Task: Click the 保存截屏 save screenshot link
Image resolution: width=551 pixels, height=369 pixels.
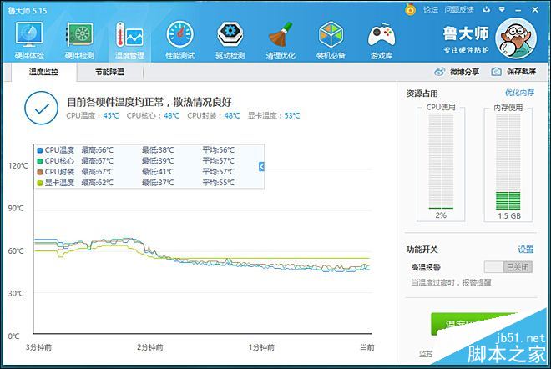Action: (521, 72)
